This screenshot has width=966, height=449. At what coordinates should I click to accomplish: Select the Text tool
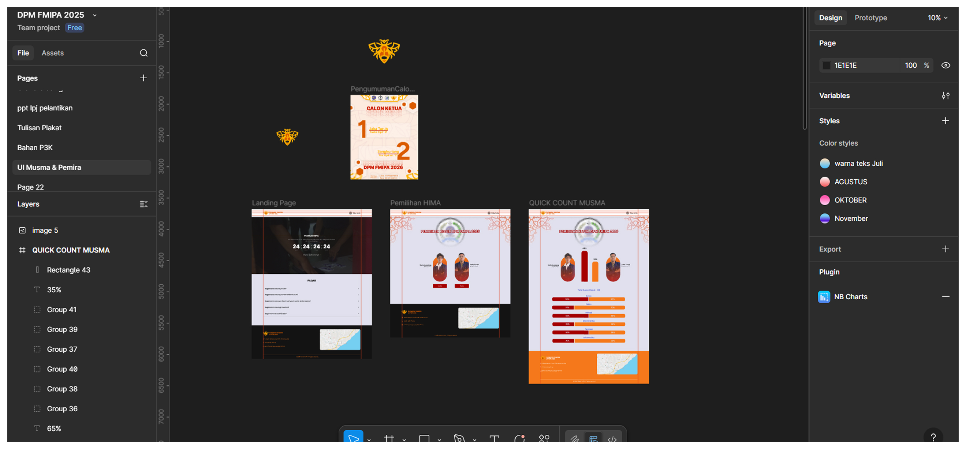[x=494, y=438]
